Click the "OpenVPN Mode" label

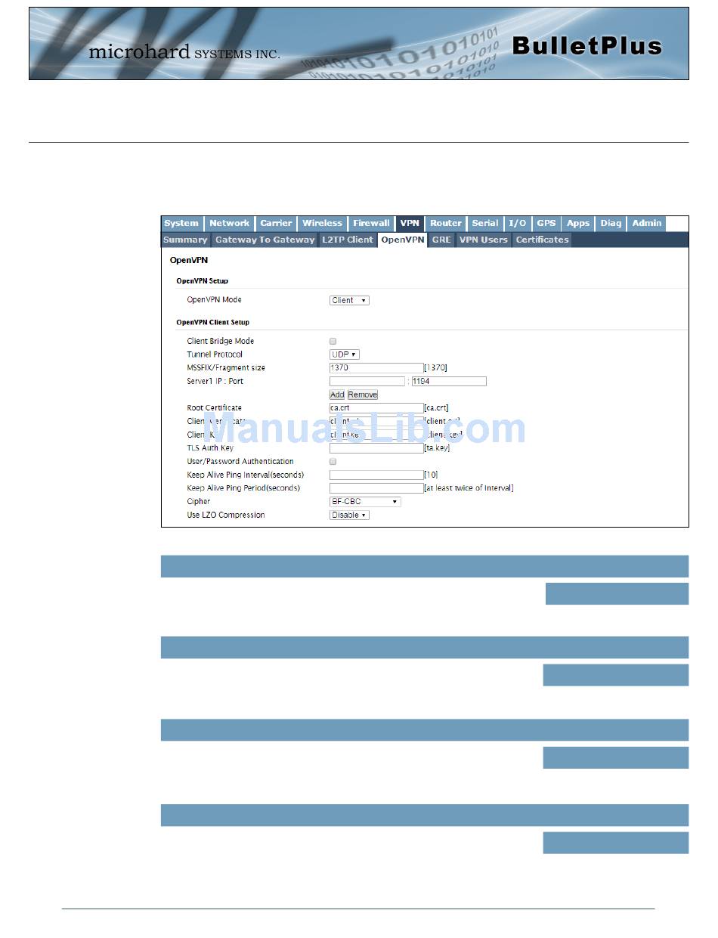point(215,300)
